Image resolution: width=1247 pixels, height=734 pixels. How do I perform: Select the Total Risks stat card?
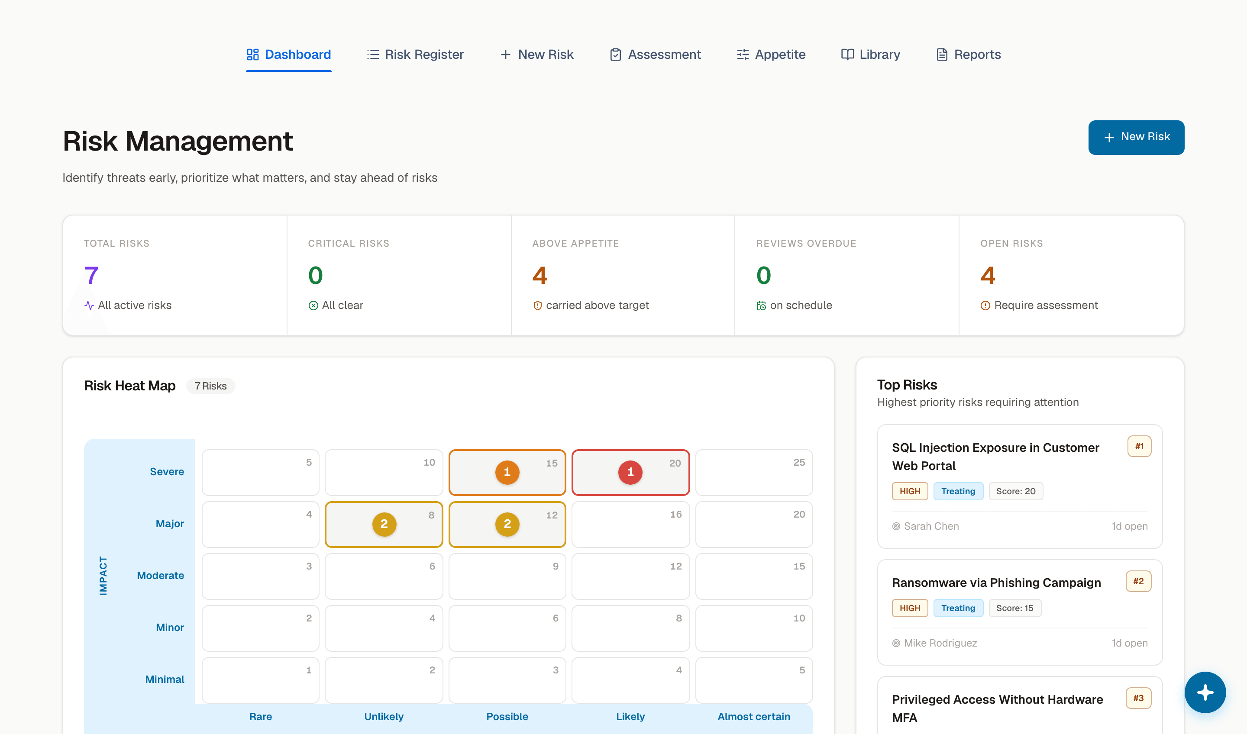click(174, 275)
